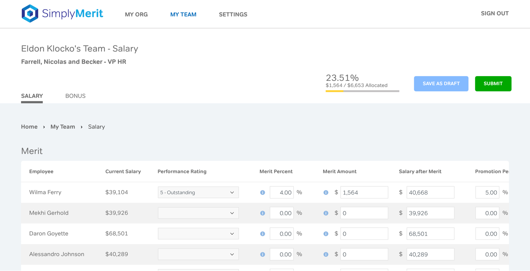
Task: Click employee name Wilma Ferry
Action: [45, 192]
